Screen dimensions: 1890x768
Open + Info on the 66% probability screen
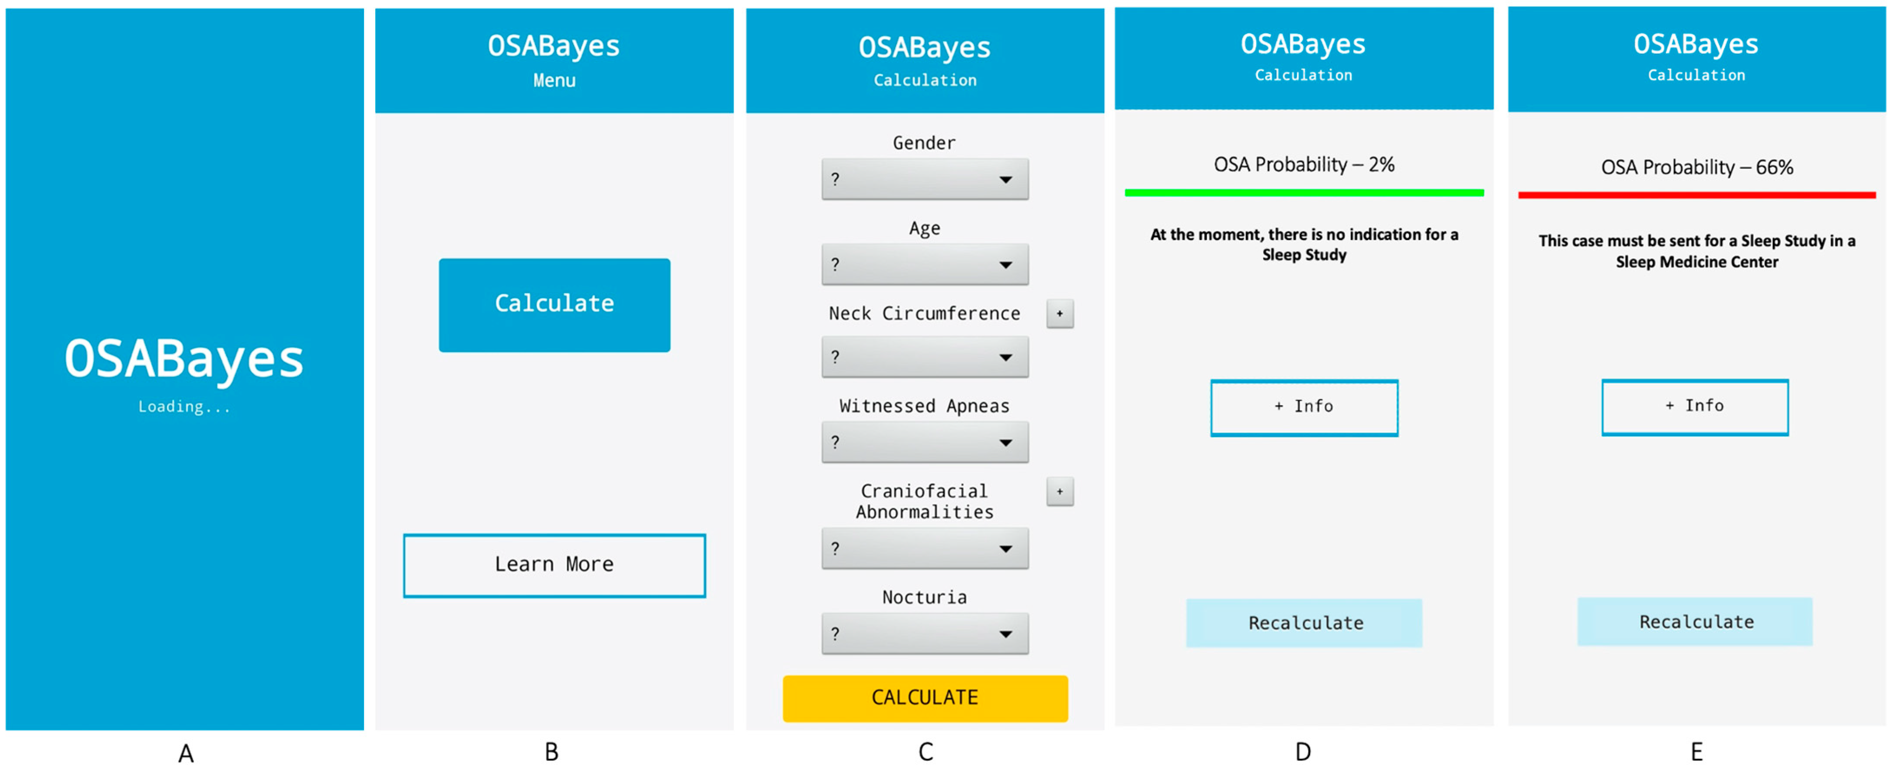(x=1695, y=407)
